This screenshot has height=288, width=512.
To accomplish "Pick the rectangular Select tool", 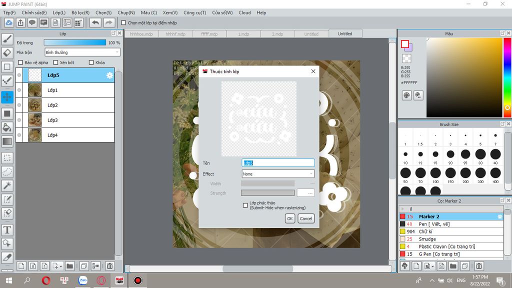I will point(7,158).
